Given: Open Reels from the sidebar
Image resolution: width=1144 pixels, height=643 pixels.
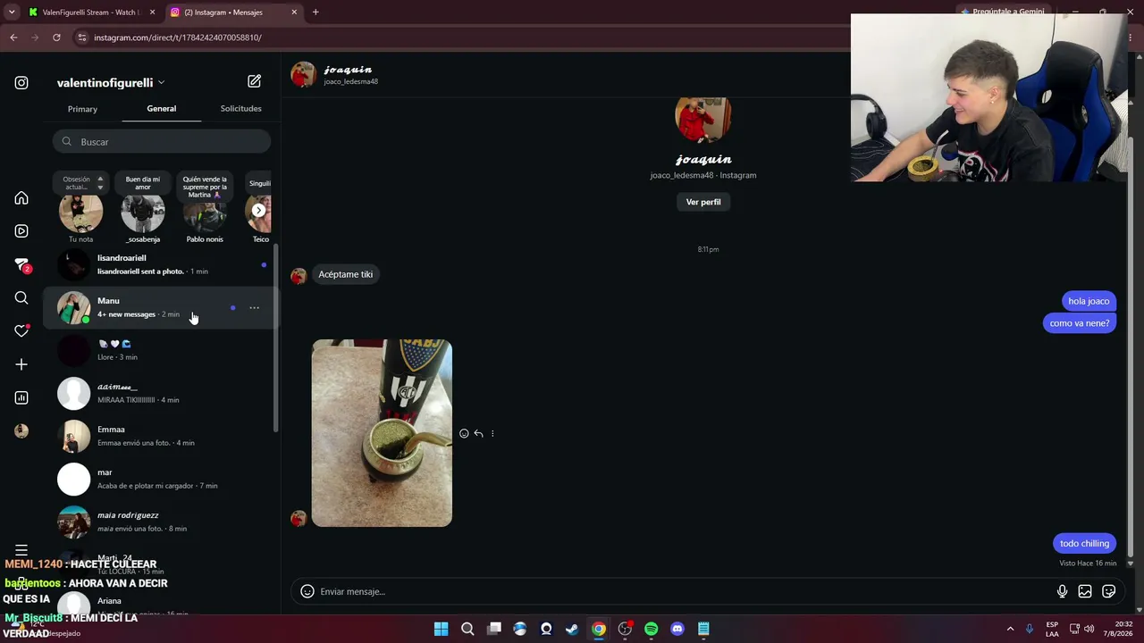Looking at the screenshot, I should click(21, 231).
